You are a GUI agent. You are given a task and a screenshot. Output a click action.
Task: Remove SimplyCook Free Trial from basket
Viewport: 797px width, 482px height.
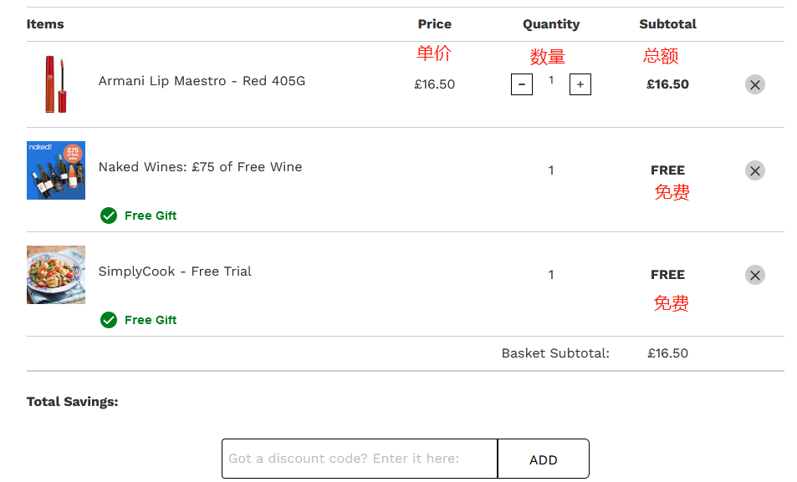tap(755, 276)
